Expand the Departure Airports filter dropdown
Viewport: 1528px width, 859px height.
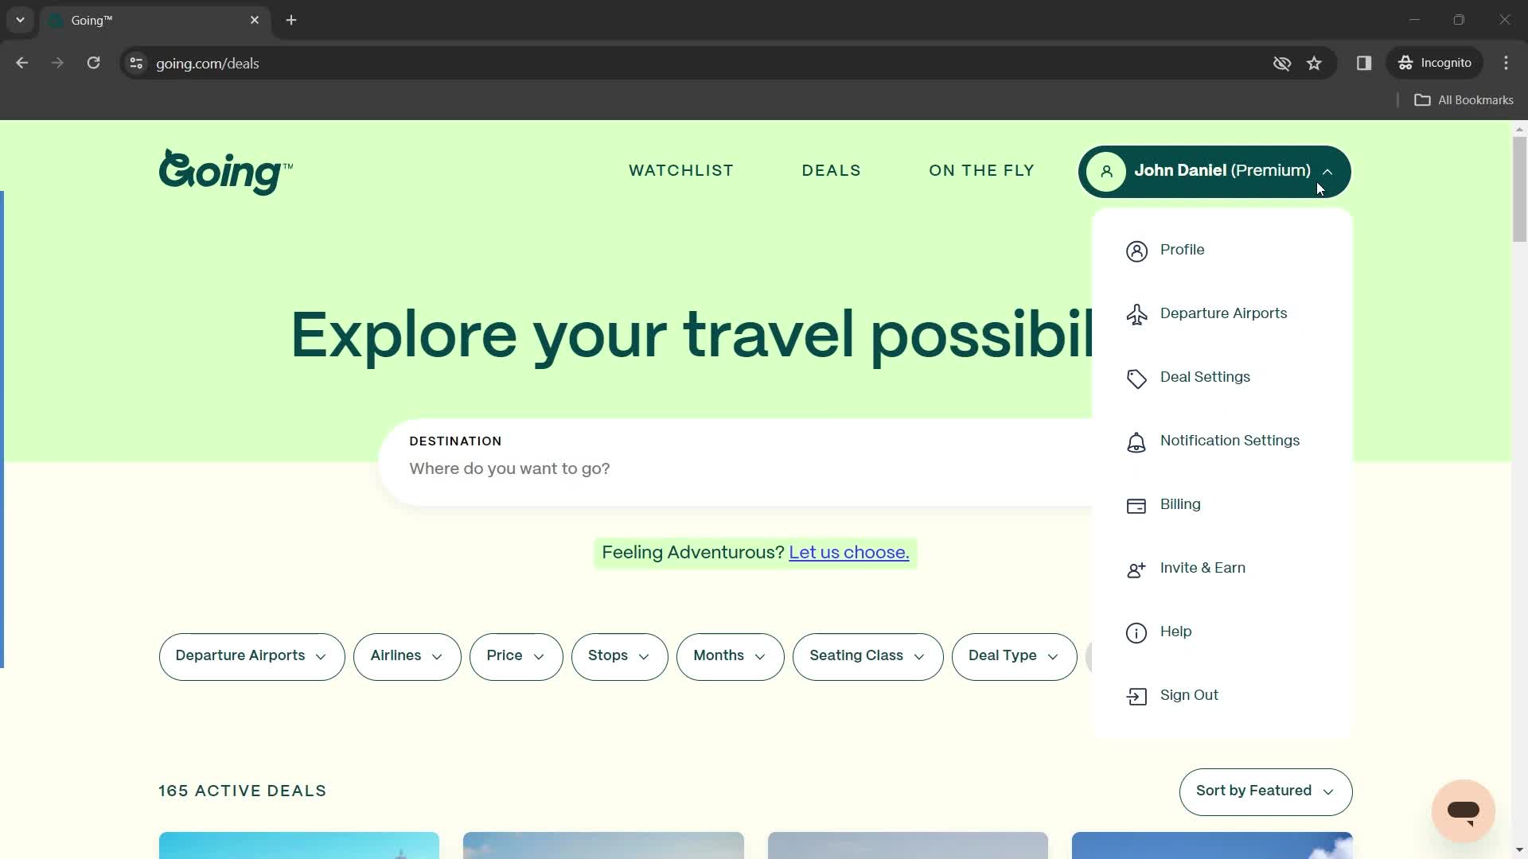tap(251, 656)
